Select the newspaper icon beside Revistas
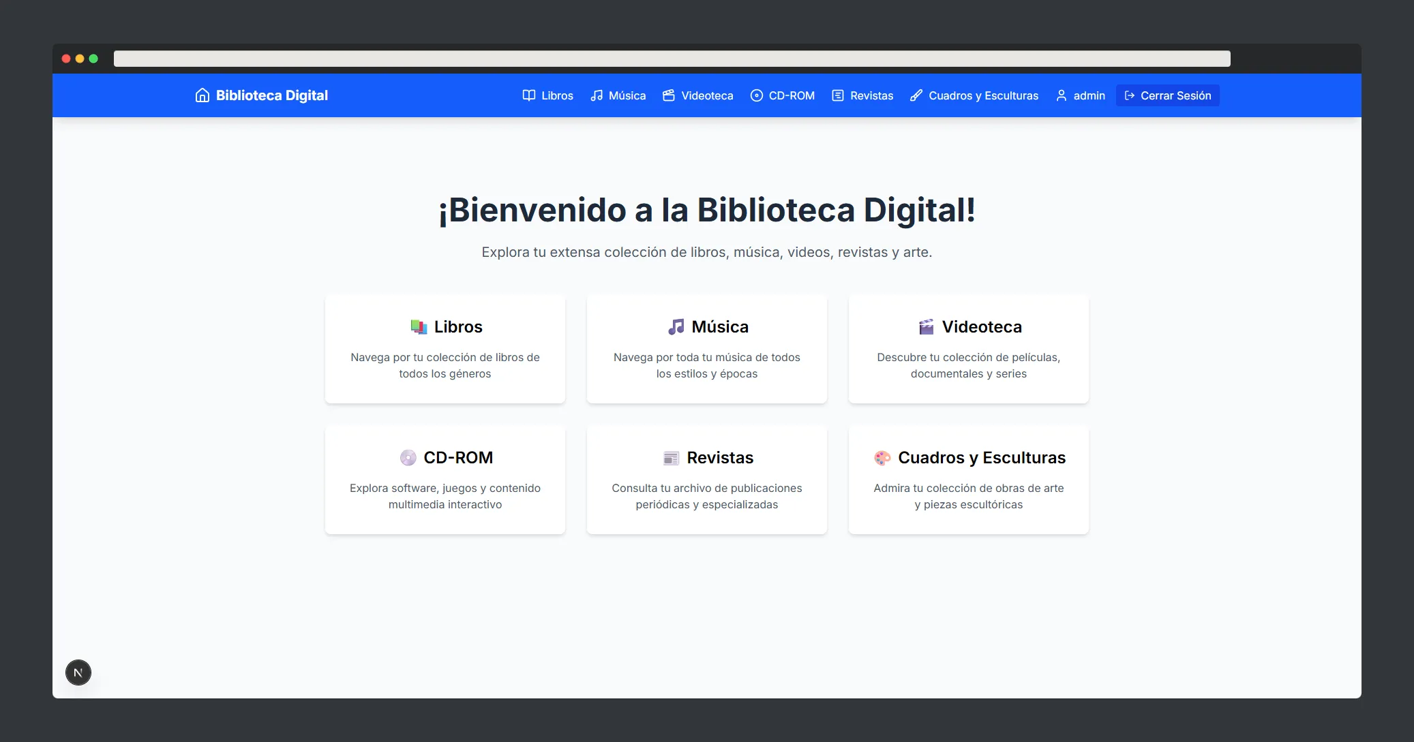The image size is (1414, 742). (837, 95)
